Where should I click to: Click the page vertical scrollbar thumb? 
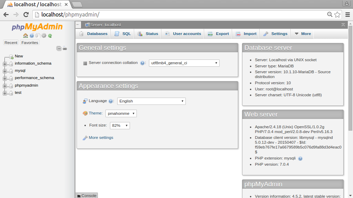pos(350,78)
